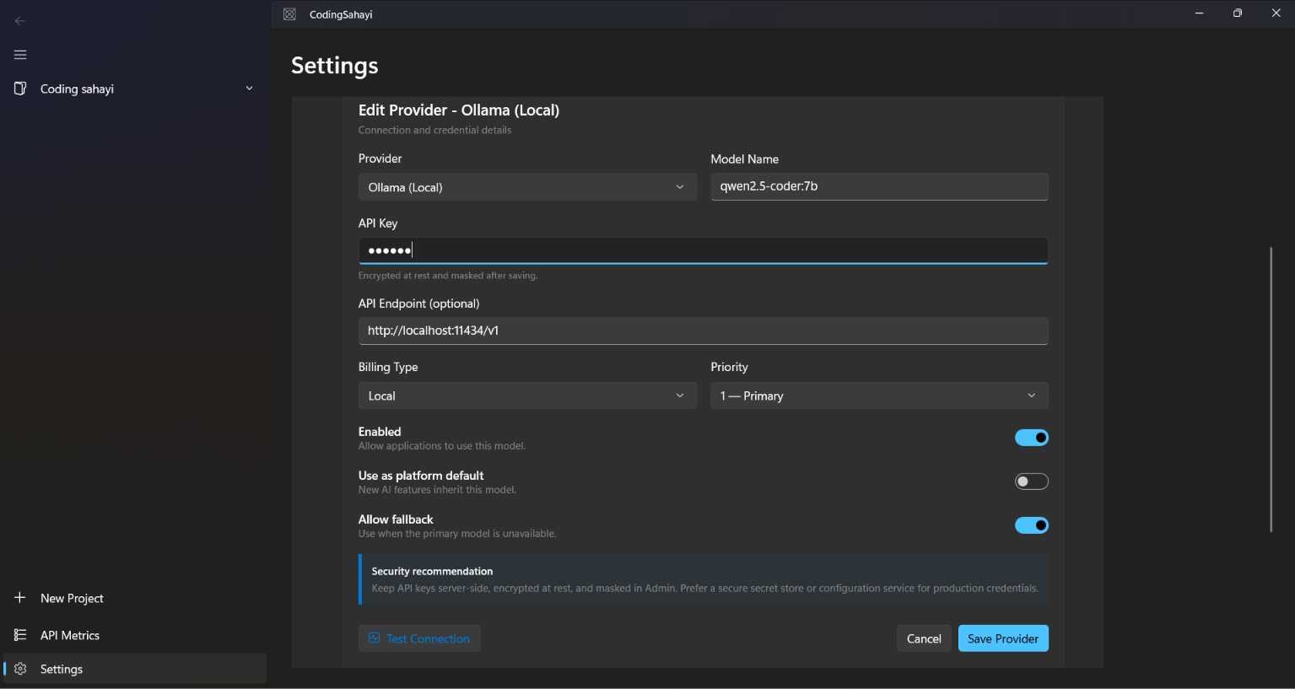Close the CodingSahayi window
This screenshot has height=689, width=1295.
(x=1276, y=13)
